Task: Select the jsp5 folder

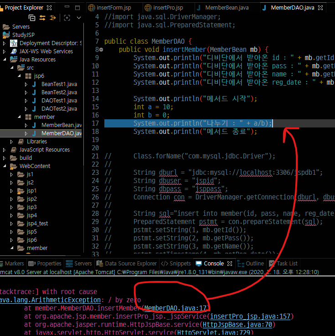Action: [x=27, y=232]
